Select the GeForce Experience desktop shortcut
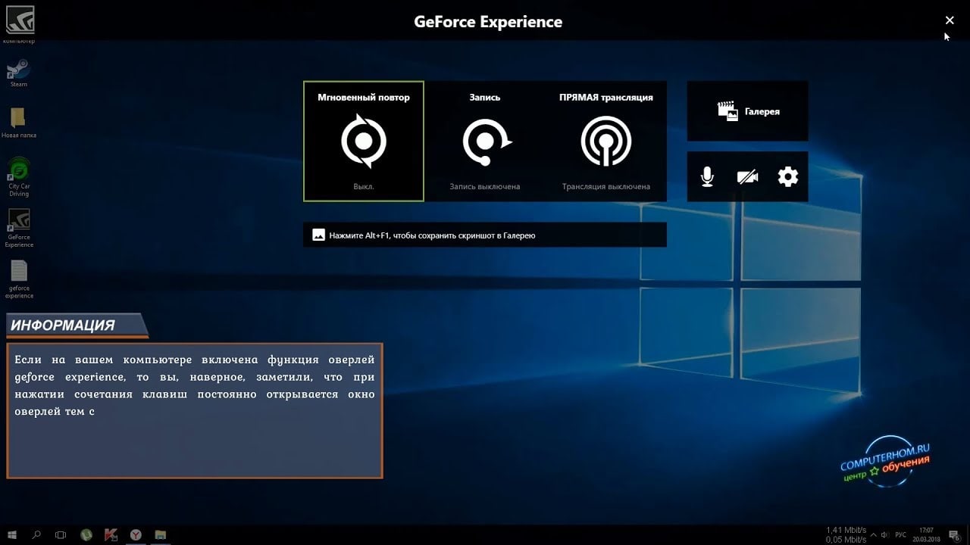The height and width of the screenshot is (545, 970). [x=18, y=228]
